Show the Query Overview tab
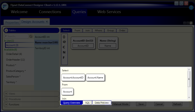The height and width of the screenshot is (112, 195). (x=71, y=103)
